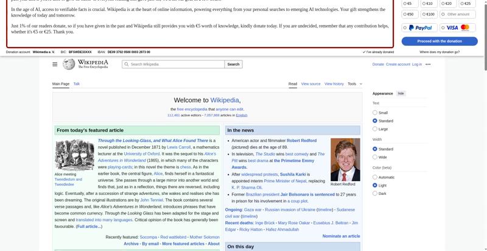Screen dimensions: 487x251
Task: Open the Alice meeting Tweedledum illustration
Action: (74, 155)
